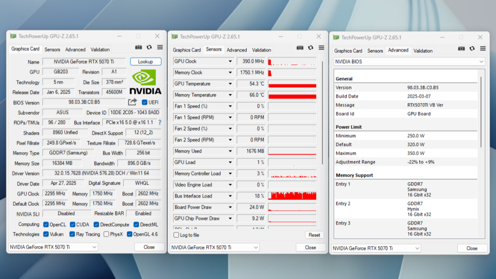Click the GPU Clock 390.0 MHz value

(251, 62)
